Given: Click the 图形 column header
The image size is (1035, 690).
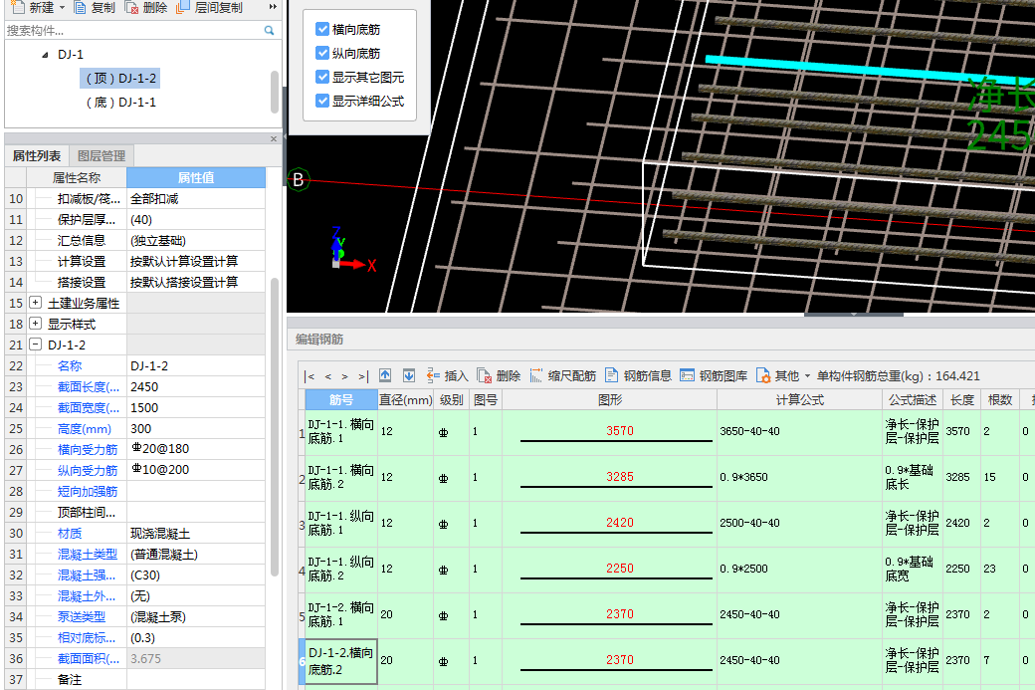Looking at the screenshot, I should click(610, 400).
